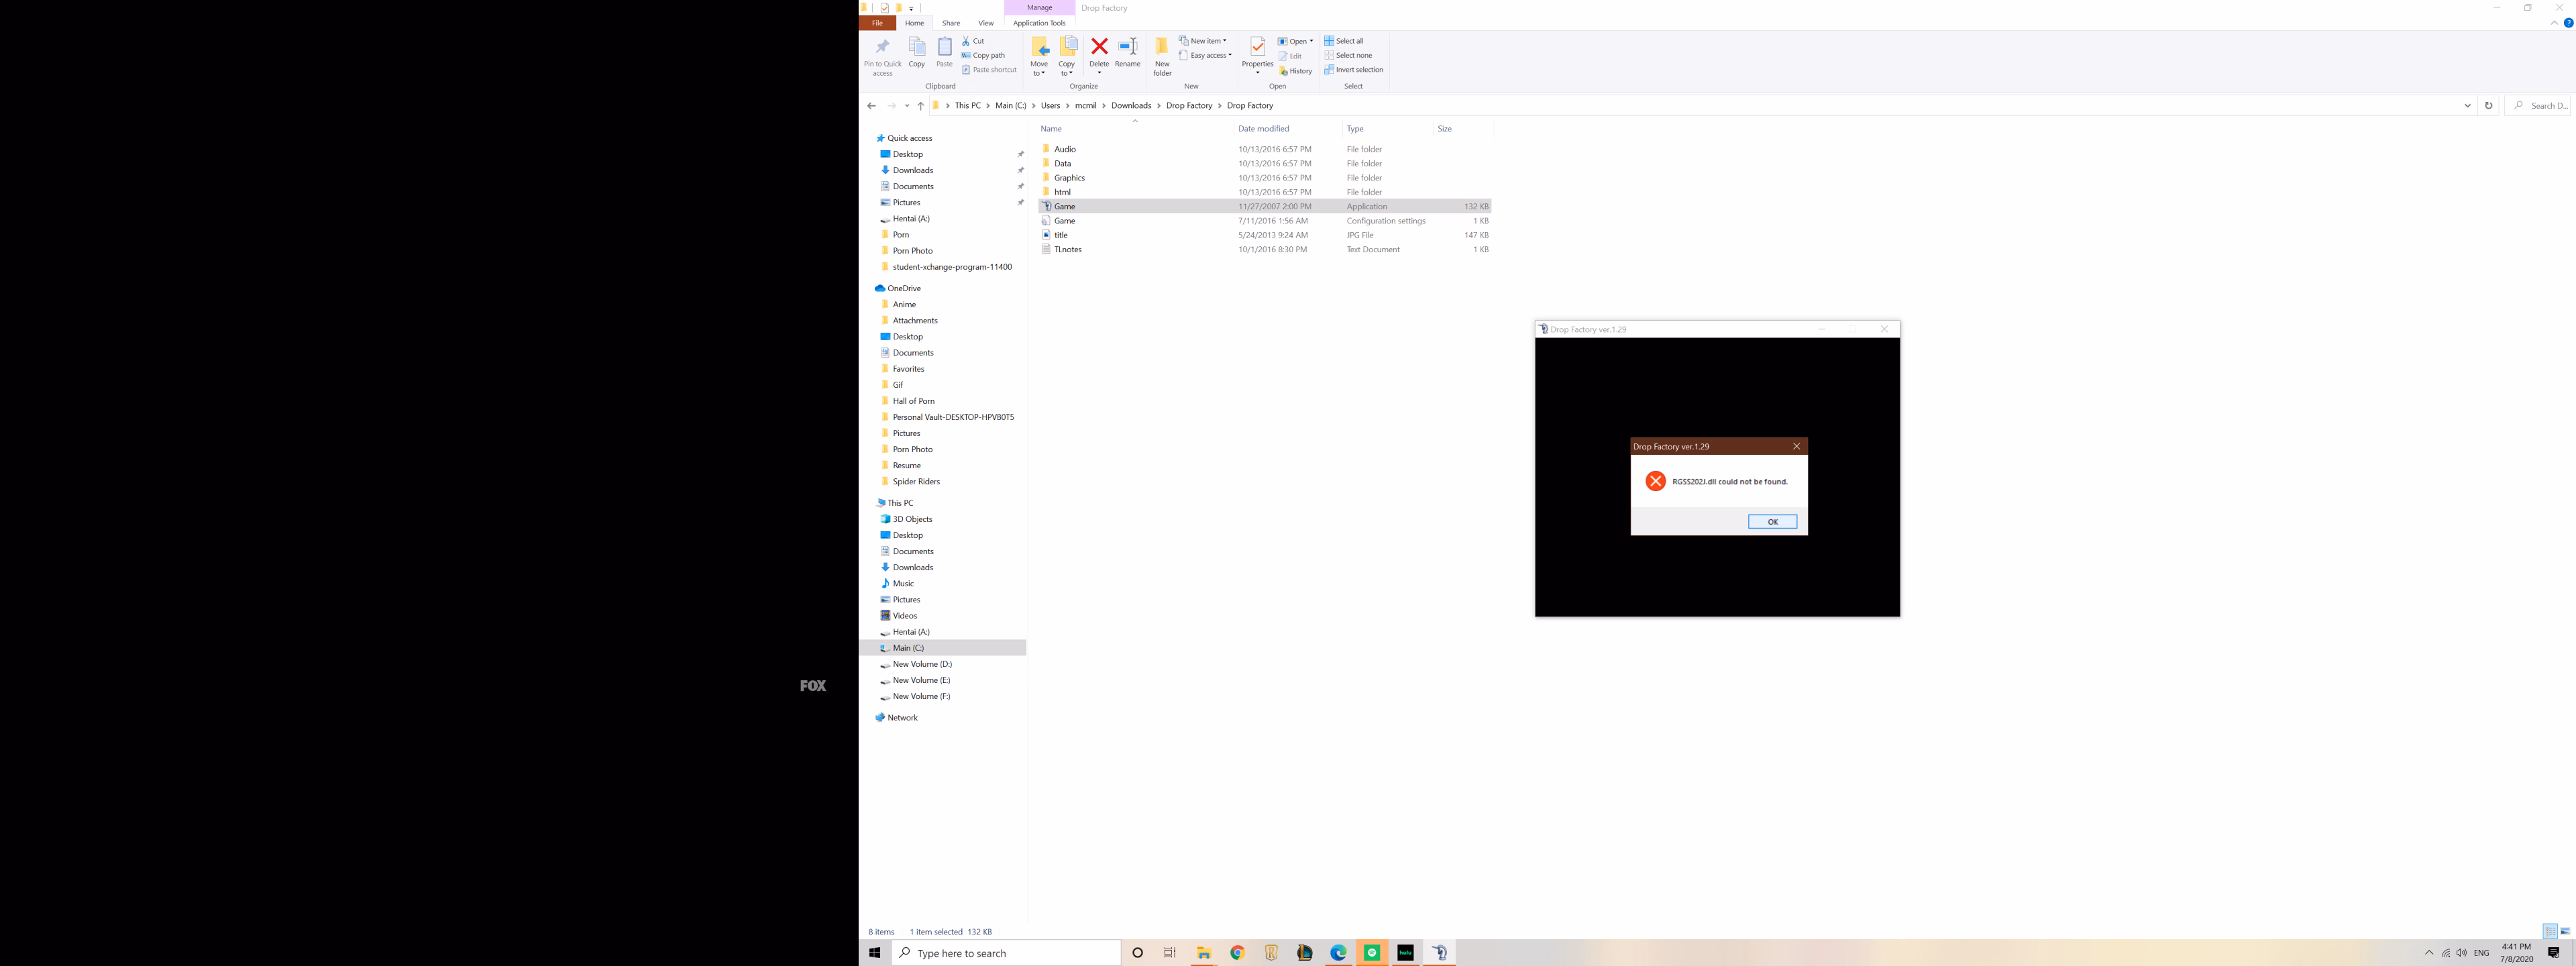Refresh the current folder view

click(2489, 105)
